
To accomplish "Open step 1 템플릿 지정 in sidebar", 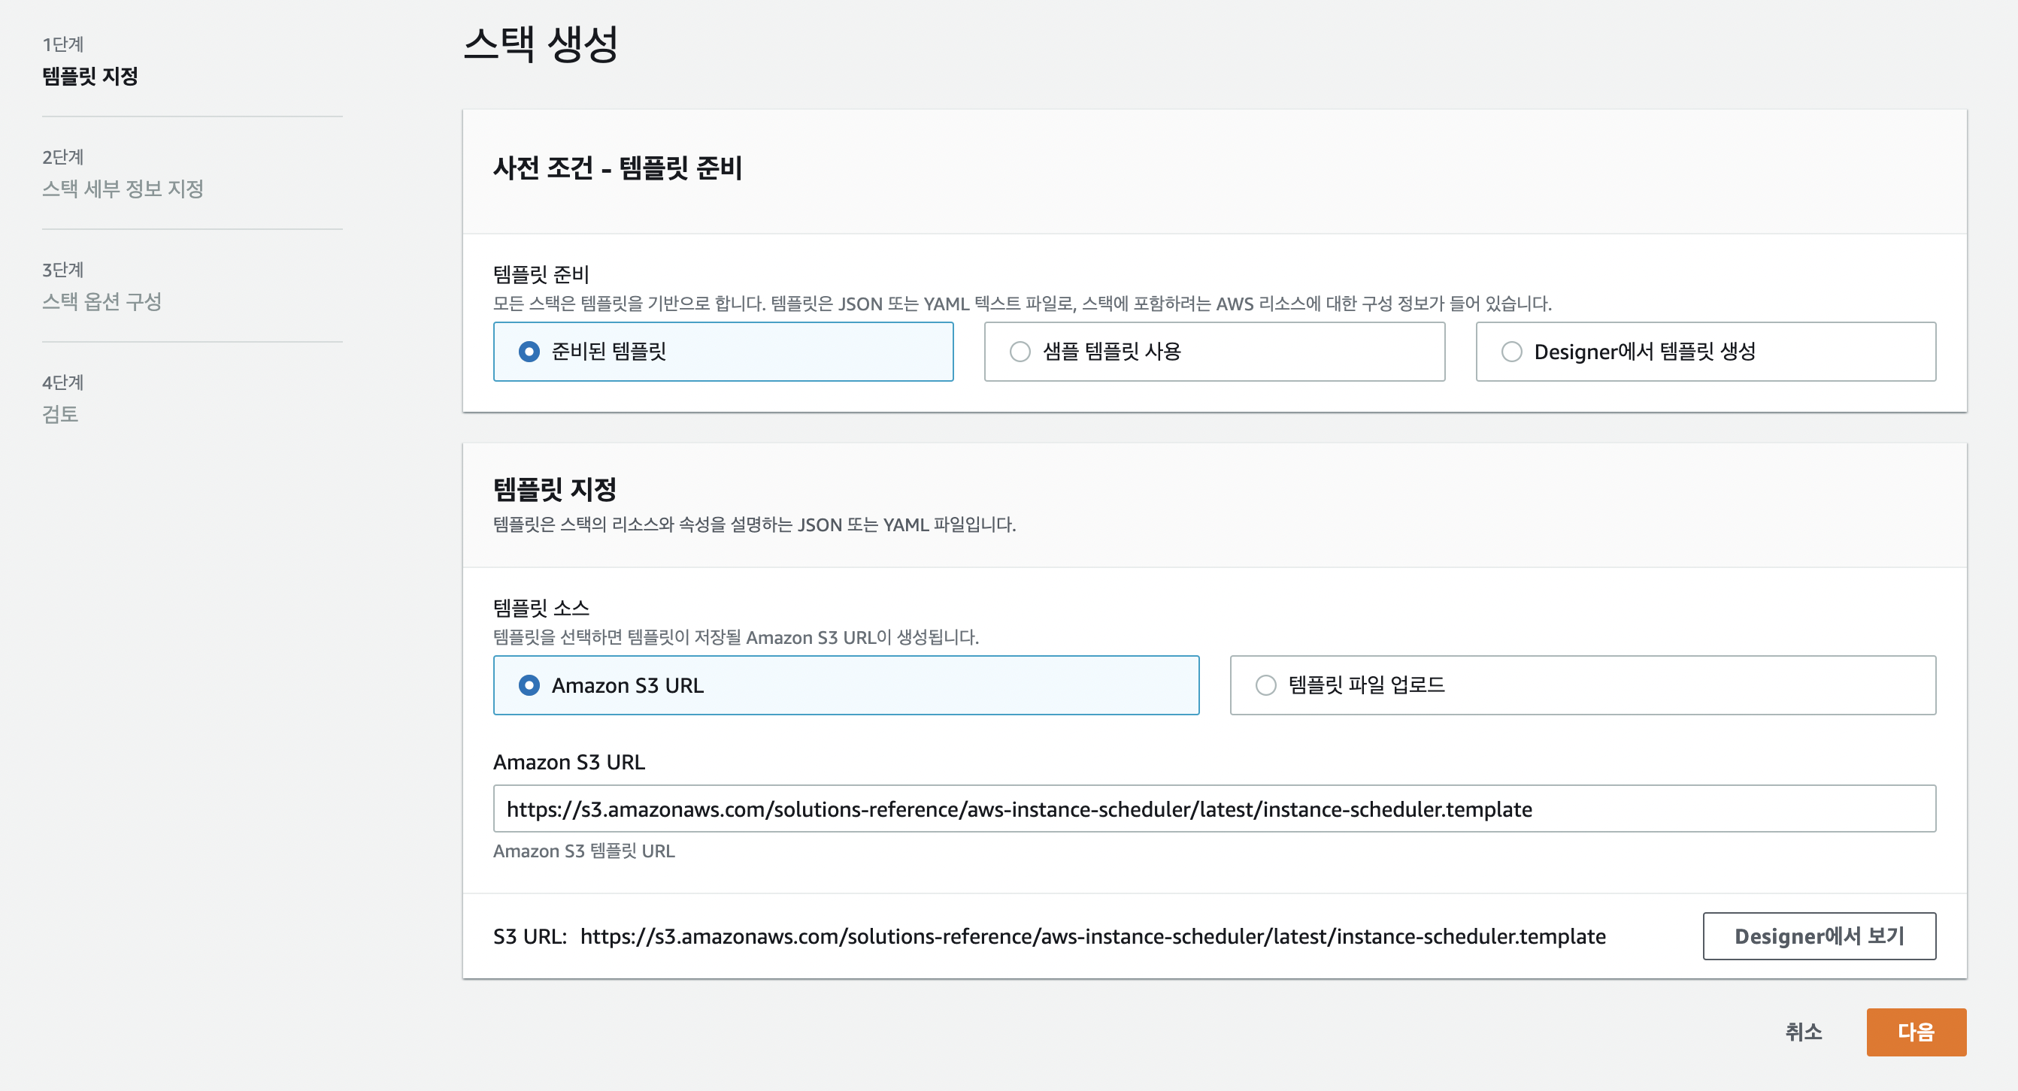I will click(x=90, y=76).
